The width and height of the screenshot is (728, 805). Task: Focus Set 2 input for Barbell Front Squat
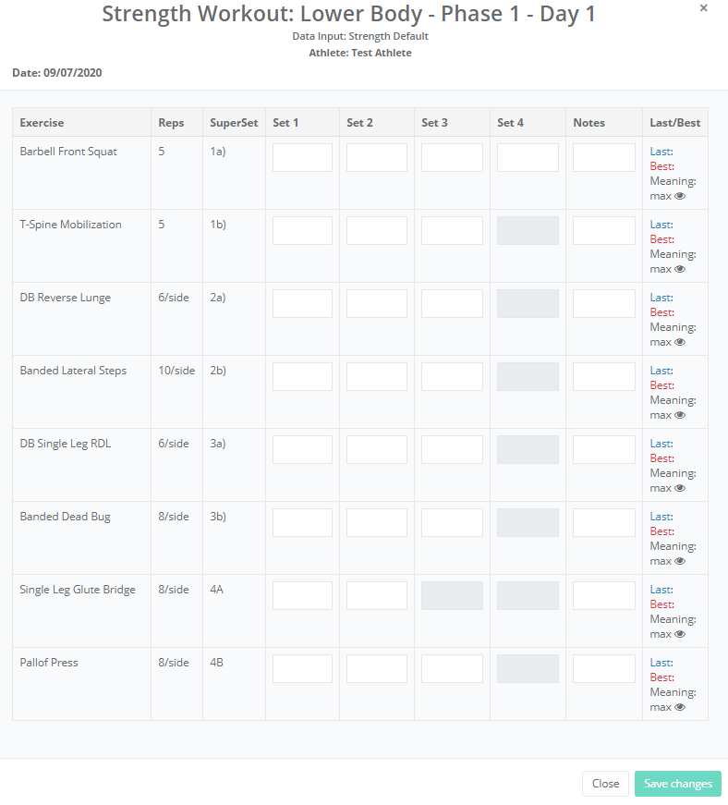(377, 158)
